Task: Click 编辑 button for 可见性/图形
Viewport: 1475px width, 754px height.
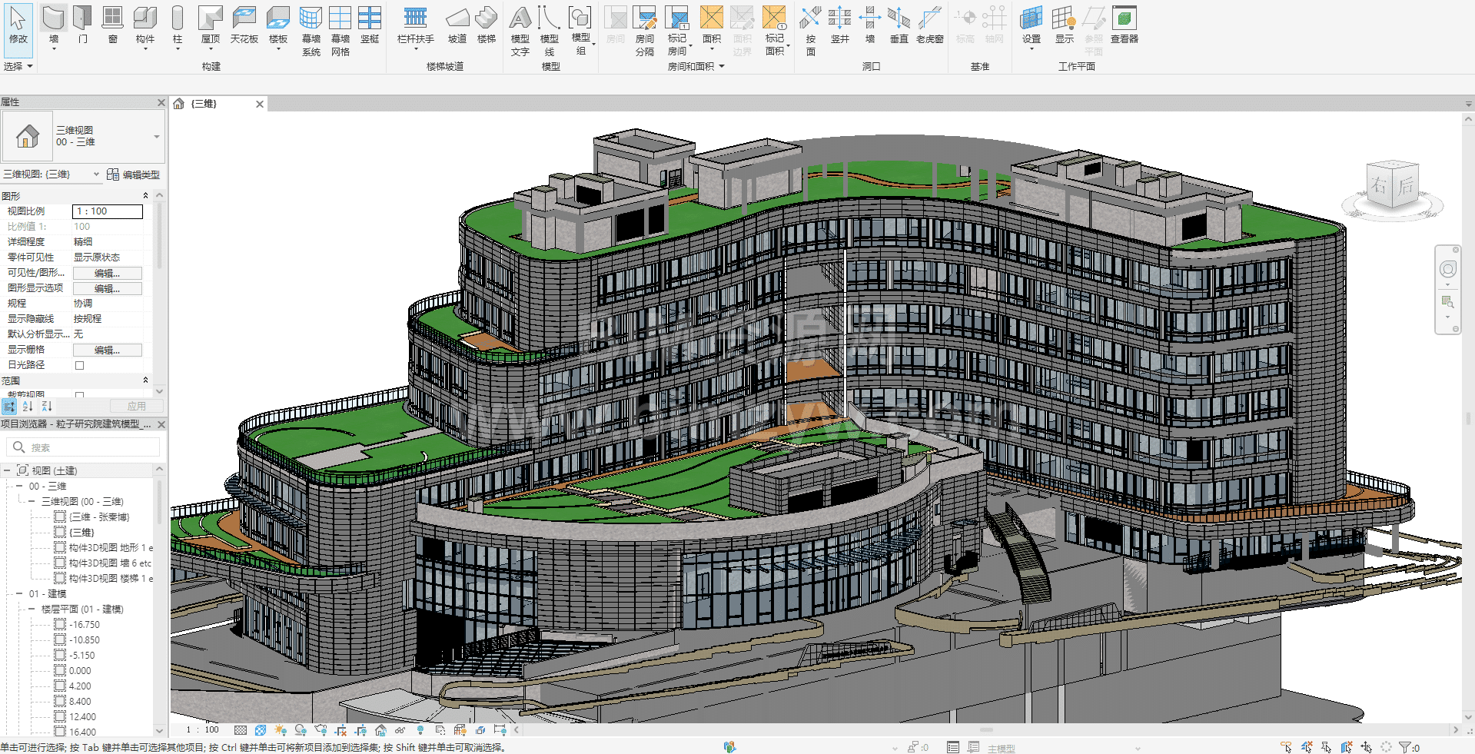Action: (x=107, y=273)
